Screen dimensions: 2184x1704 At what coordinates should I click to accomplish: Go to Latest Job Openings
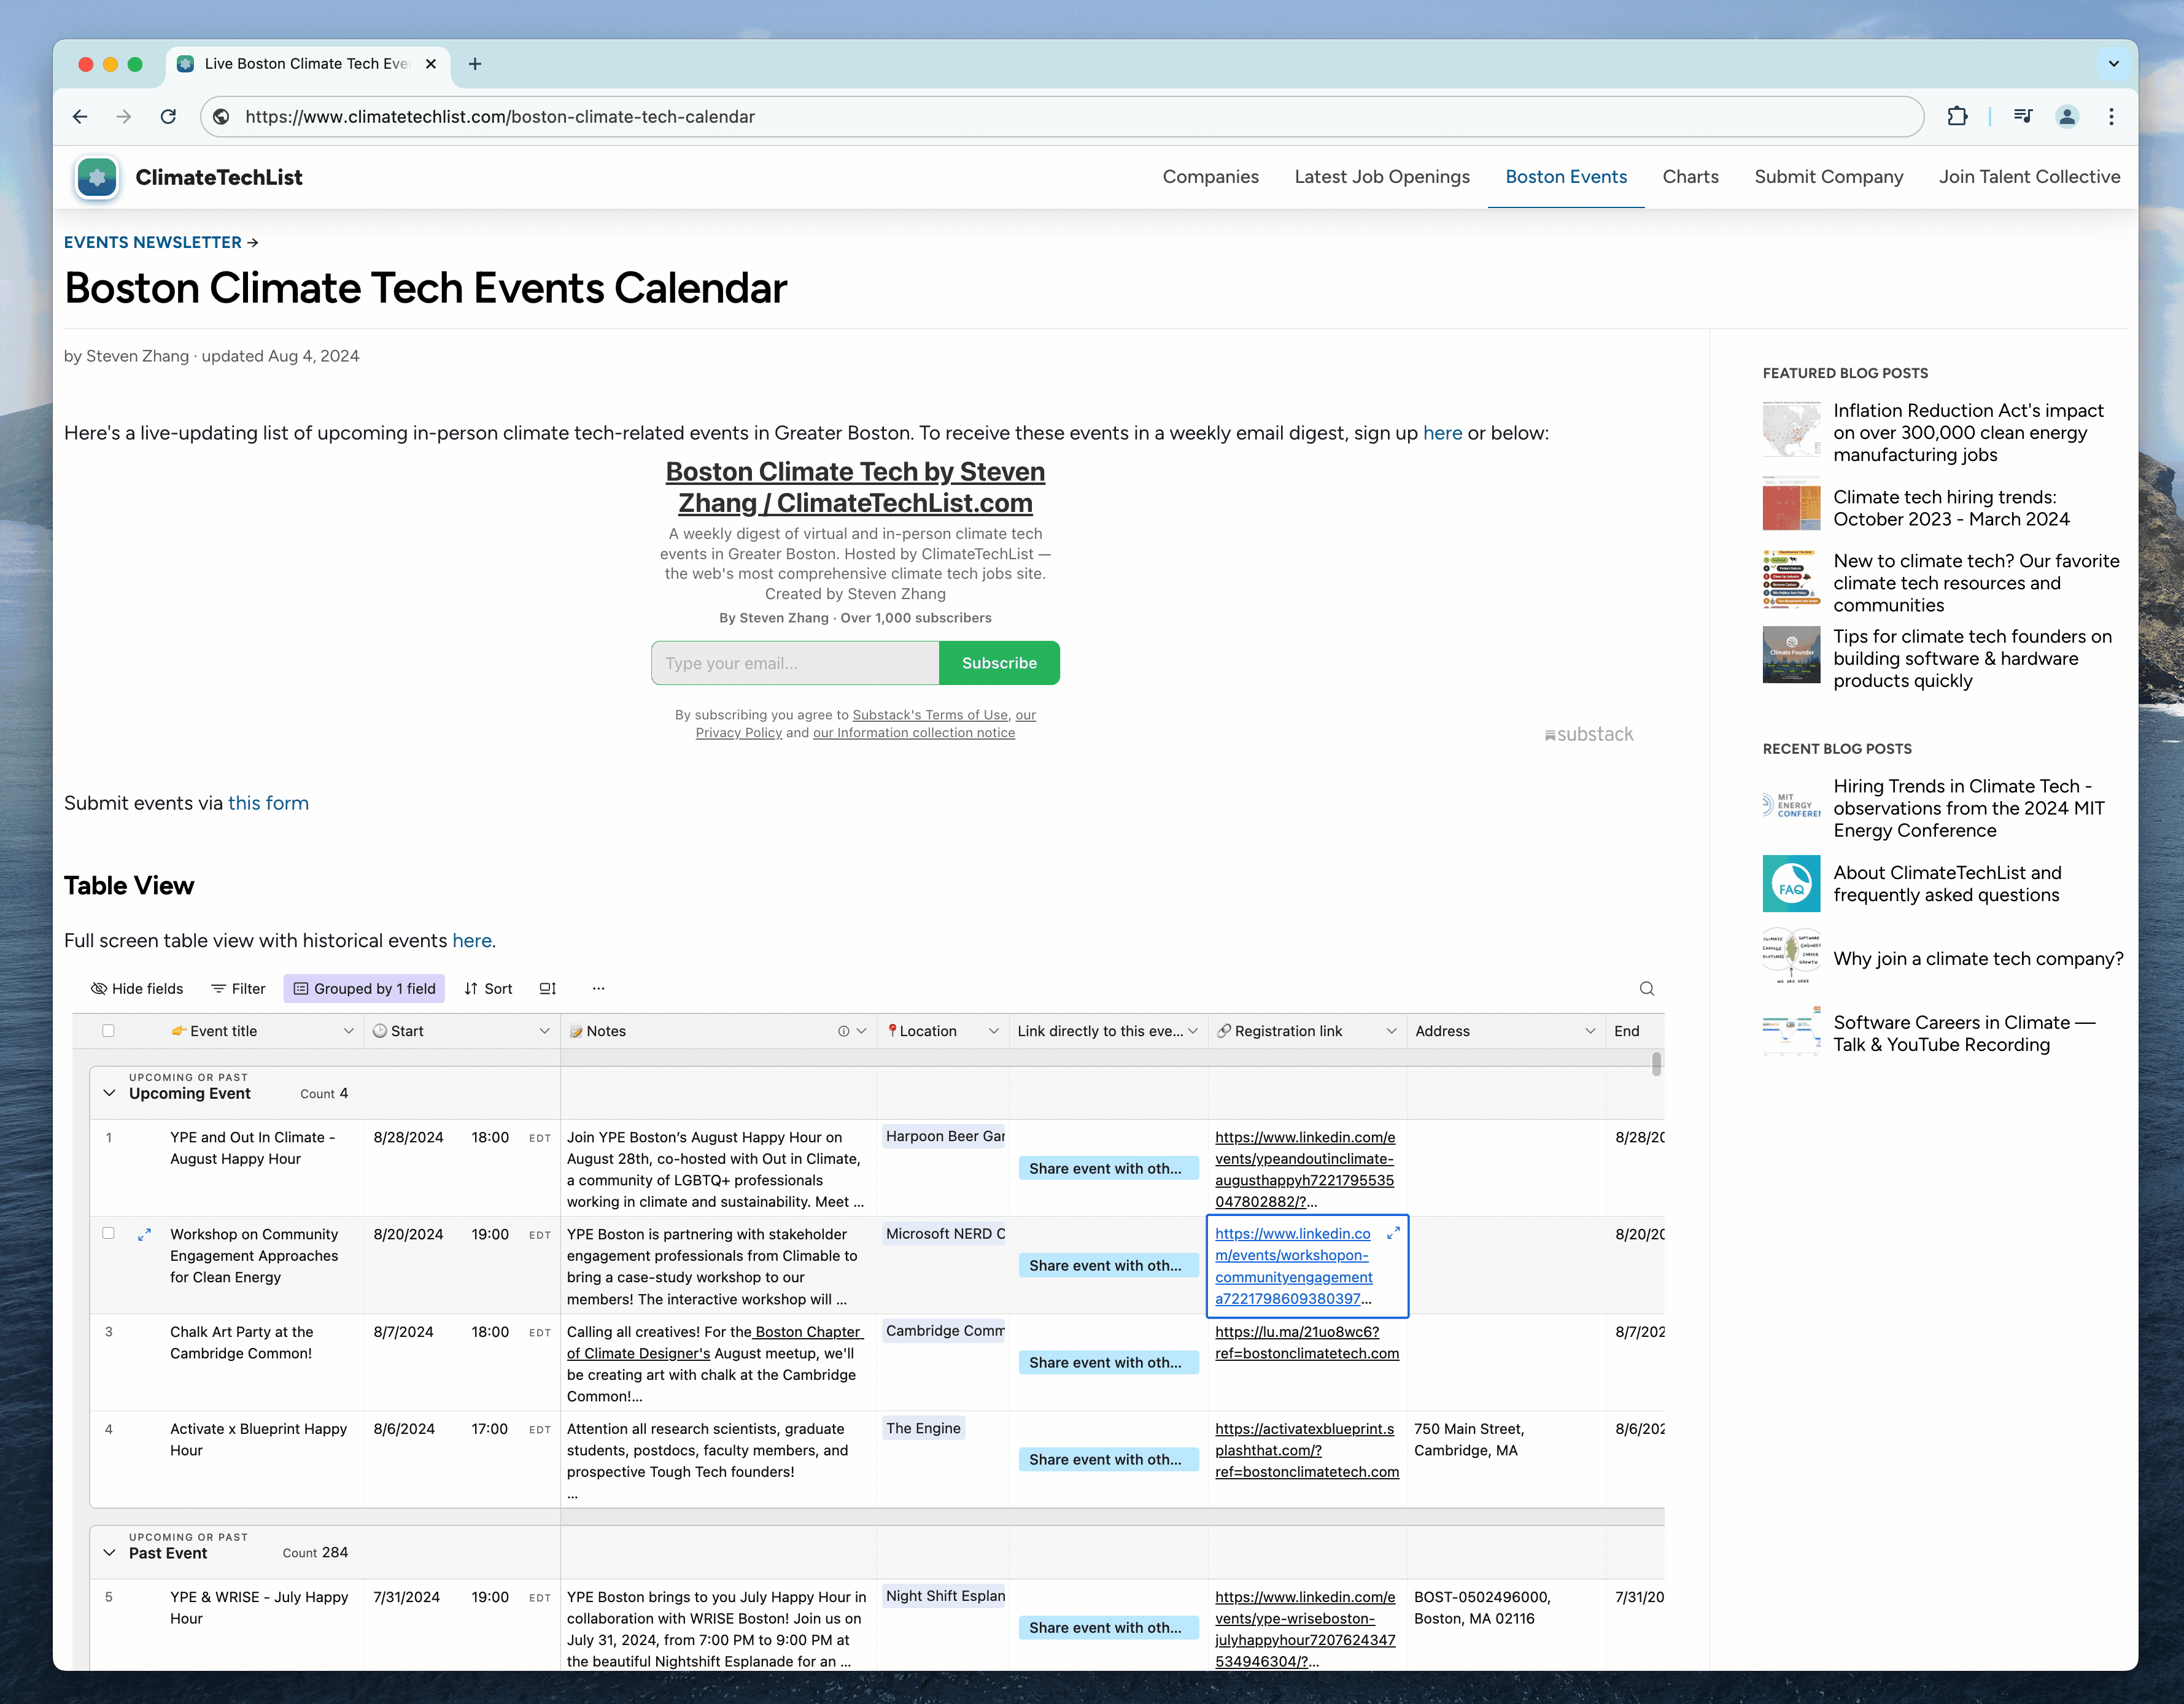coord(1381,177)
